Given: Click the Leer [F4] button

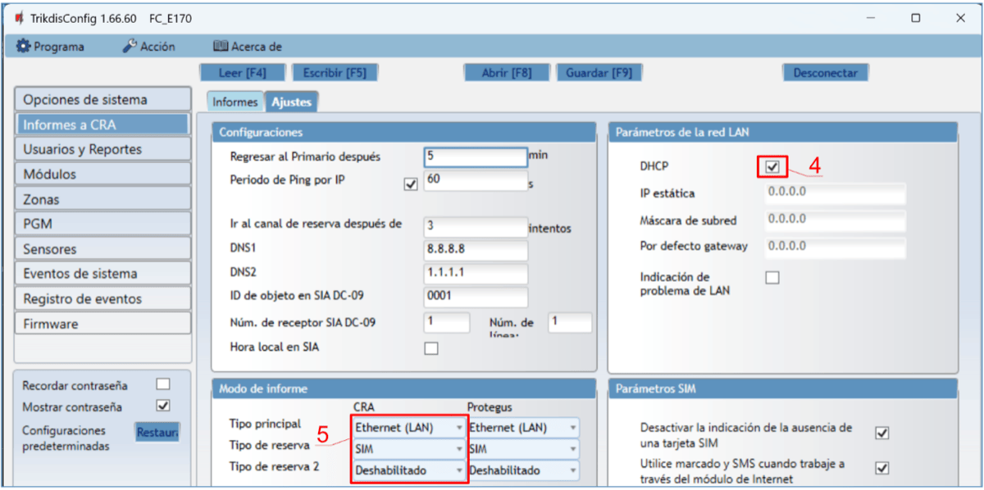Looking at the screenshot, I should click(243, 72).
